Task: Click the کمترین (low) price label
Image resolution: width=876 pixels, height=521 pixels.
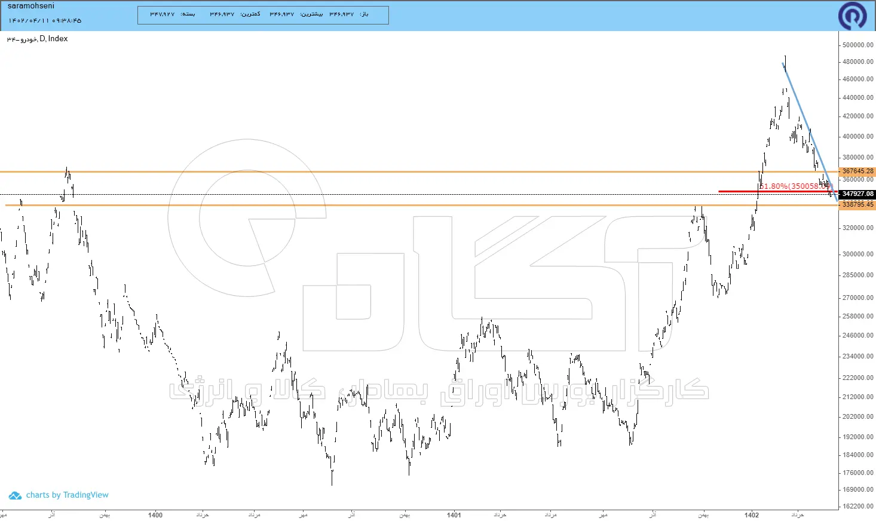Action: (251, 14)
